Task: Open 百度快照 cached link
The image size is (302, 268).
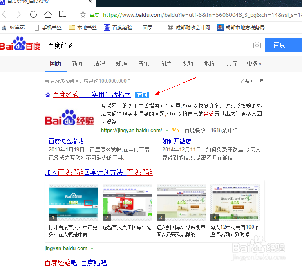Action: coord(195,131)
